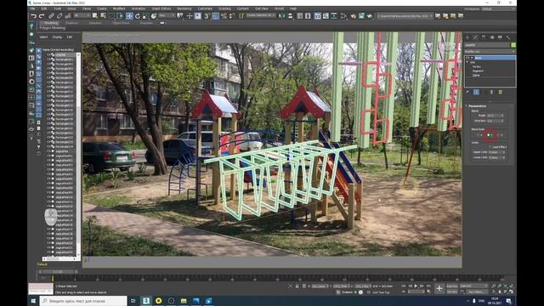
Task: Select Bend Axis X radio button
Action: [478, 135]
